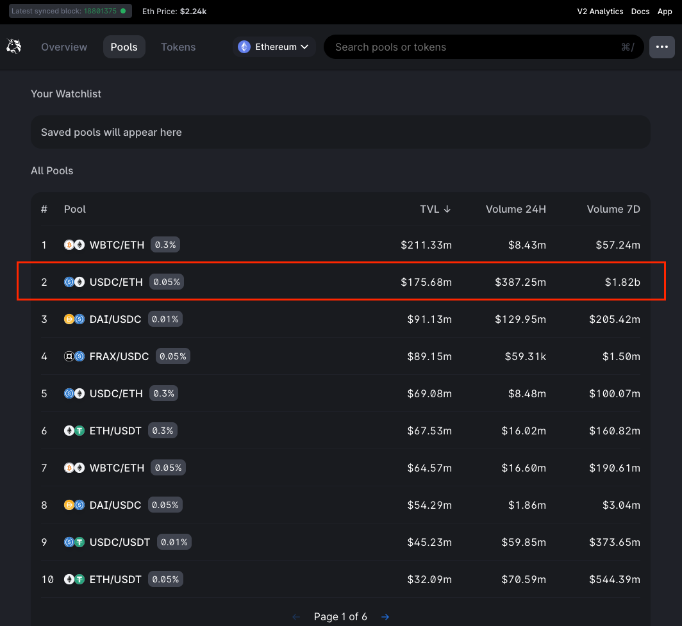This screenshot has width=682, height=626.
Task: Focus the Search pools or tokens field
Action: 483,47
